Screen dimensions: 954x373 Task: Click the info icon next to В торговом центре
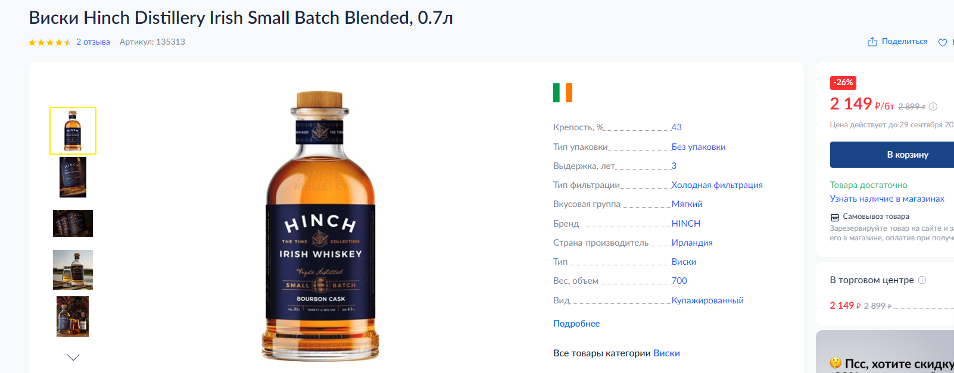[922, 280]
